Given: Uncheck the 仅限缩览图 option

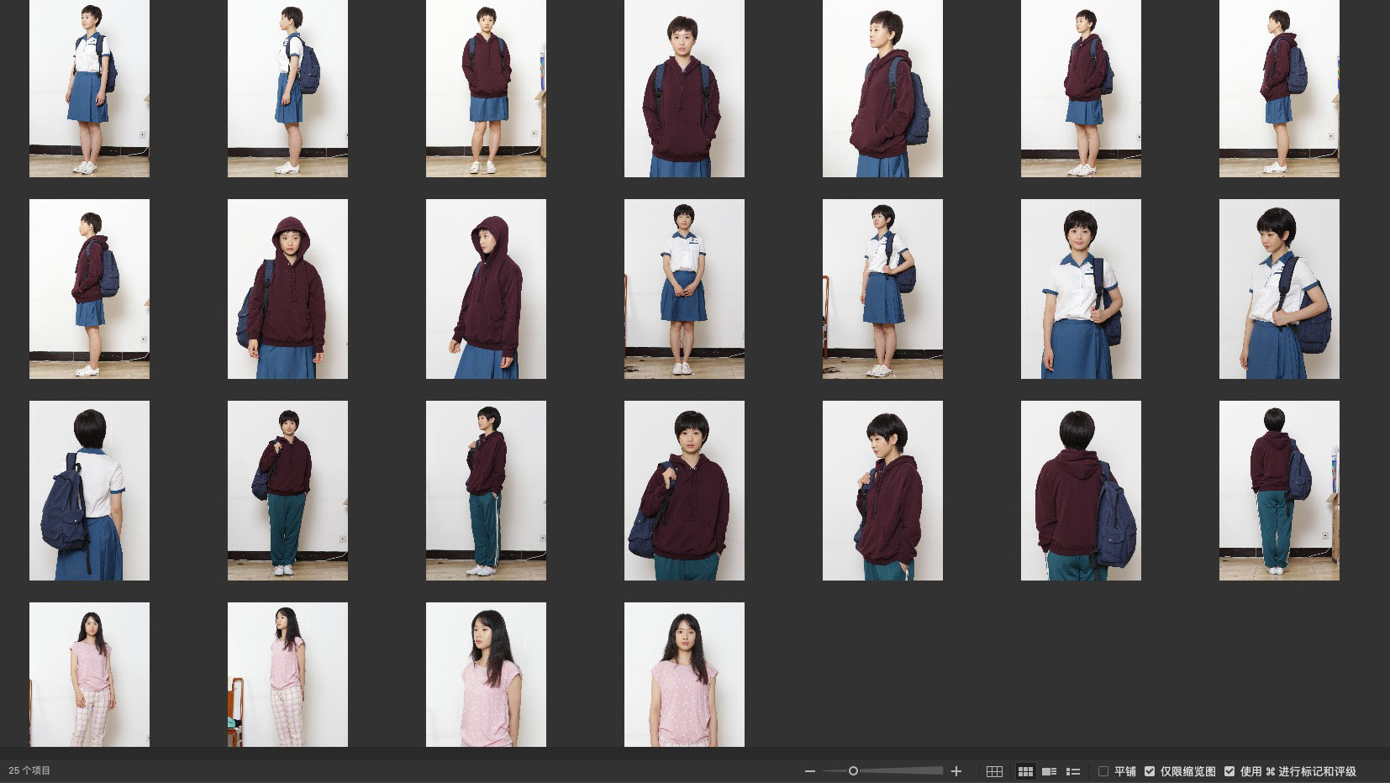Looking at the screenshot, I should point(1150,771).
